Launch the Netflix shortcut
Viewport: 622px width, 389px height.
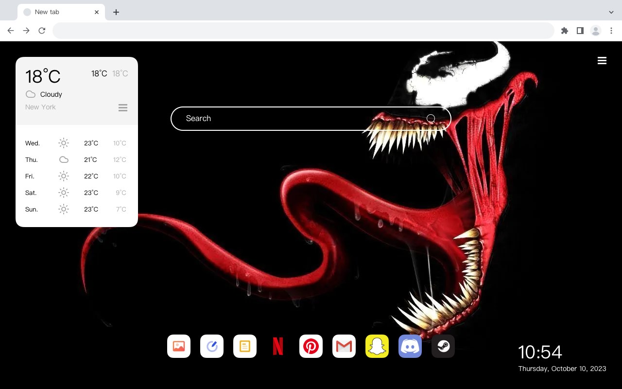pos(278,346)
